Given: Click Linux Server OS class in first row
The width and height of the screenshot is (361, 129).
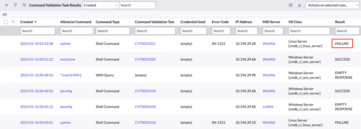Looking at the screenshot, I should pyautogui.click(x=305, y=44).
